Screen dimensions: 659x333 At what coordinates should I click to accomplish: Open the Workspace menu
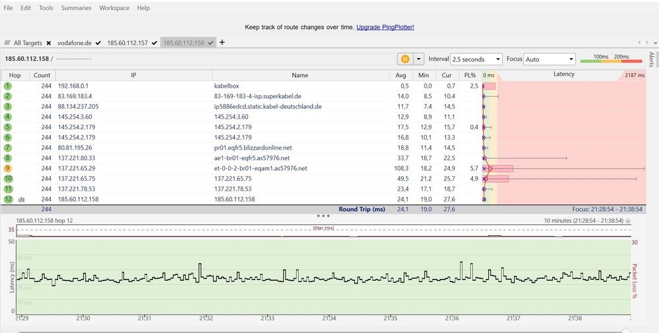pos(114,8)
